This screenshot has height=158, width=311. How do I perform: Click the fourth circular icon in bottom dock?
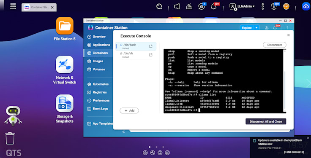click(x=168, y=153)
